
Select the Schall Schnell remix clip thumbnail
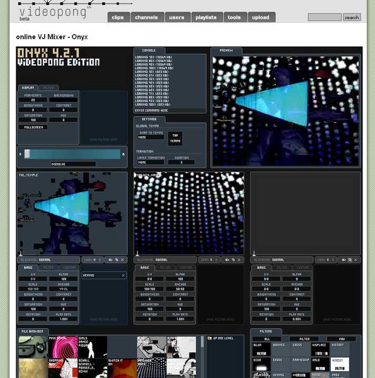coord(93,368)
